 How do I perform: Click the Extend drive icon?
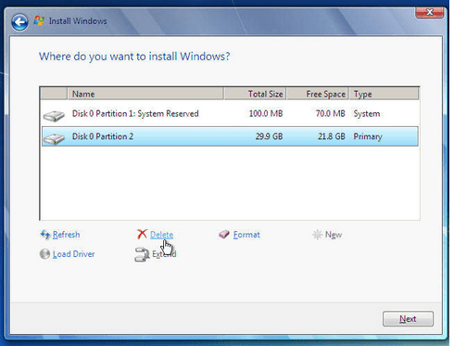[142, 254]
